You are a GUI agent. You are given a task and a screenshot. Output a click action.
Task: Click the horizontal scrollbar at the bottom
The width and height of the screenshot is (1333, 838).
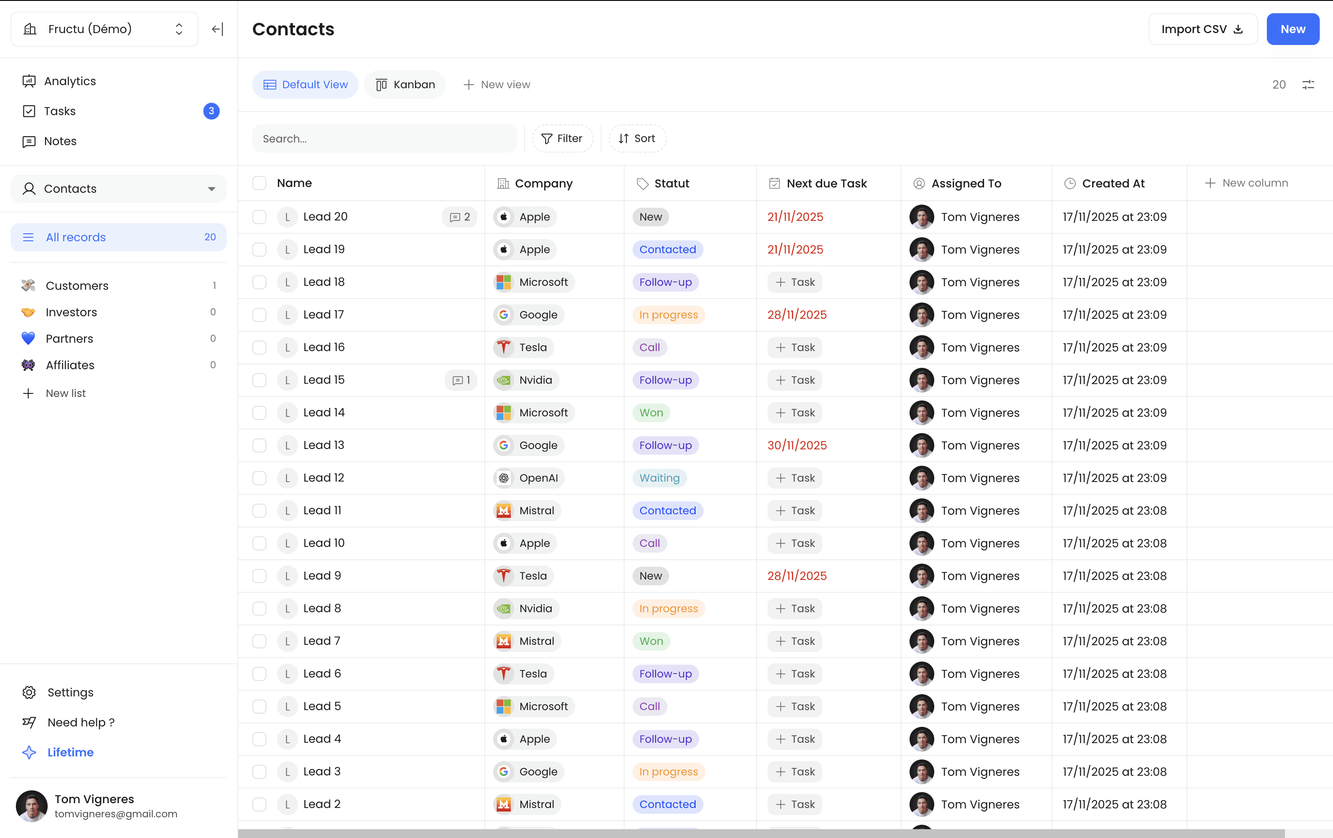760,833
